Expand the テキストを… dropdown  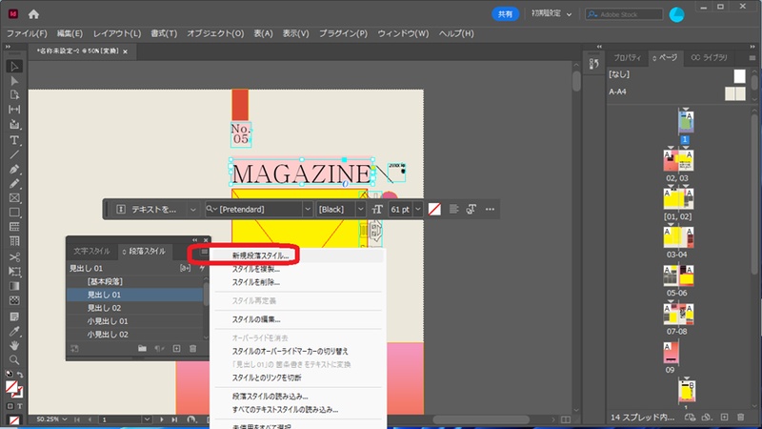pyautogui.click(x=192, y=209)
